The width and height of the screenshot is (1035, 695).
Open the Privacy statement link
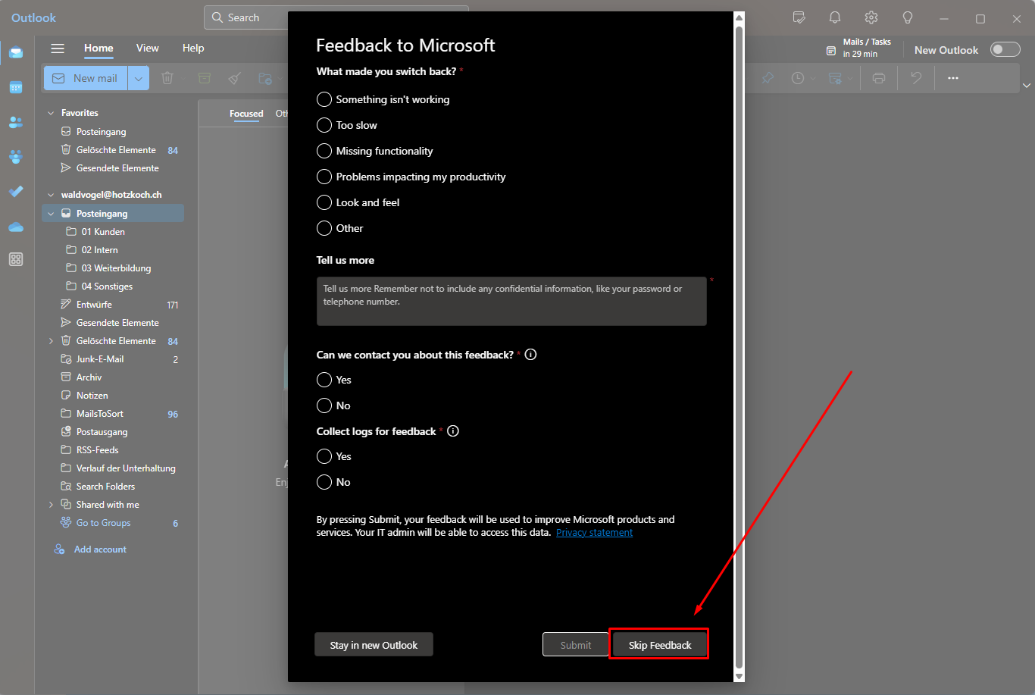pos(594,533)
